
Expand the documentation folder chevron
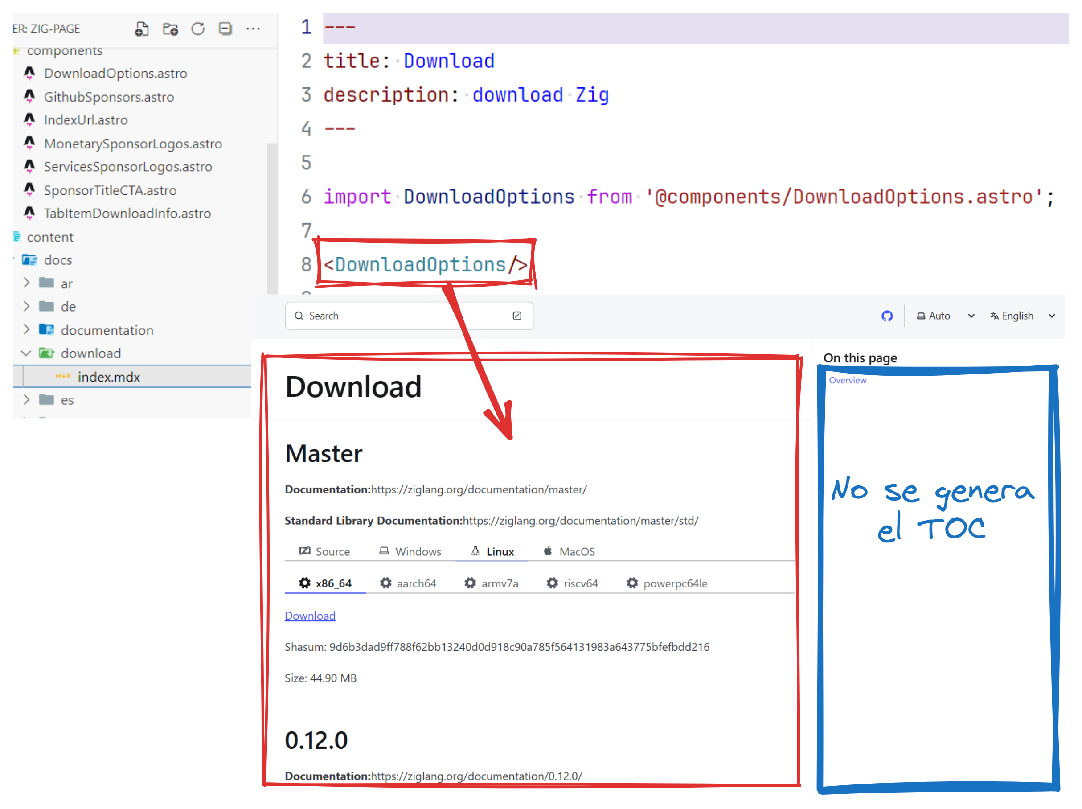26,330
